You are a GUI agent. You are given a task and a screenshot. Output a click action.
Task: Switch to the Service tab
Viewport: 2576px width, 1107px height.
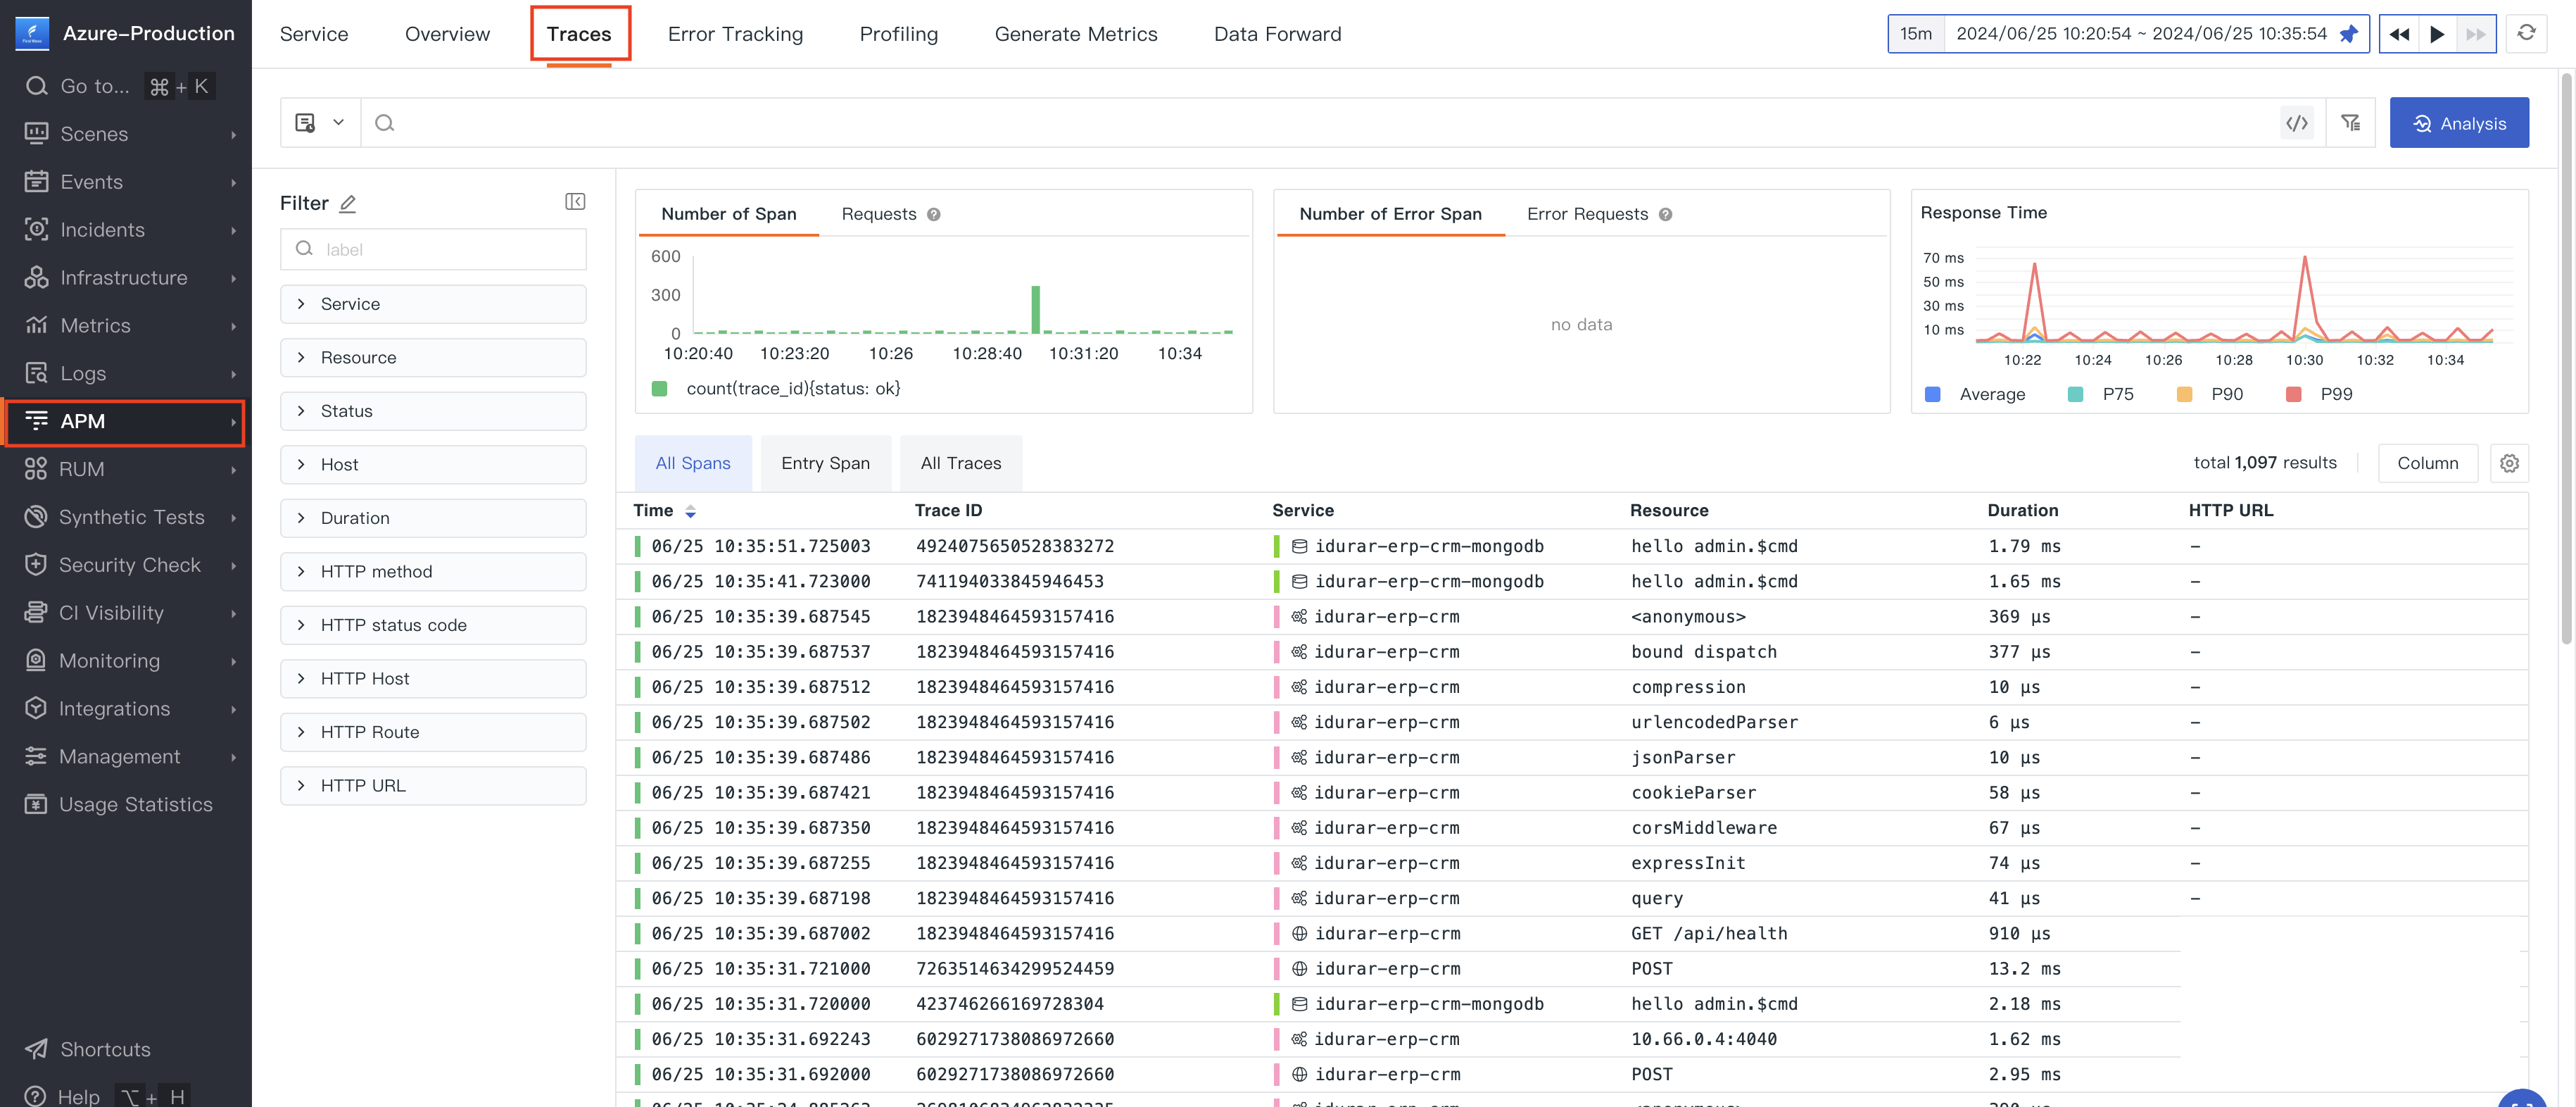pos(314,34)
